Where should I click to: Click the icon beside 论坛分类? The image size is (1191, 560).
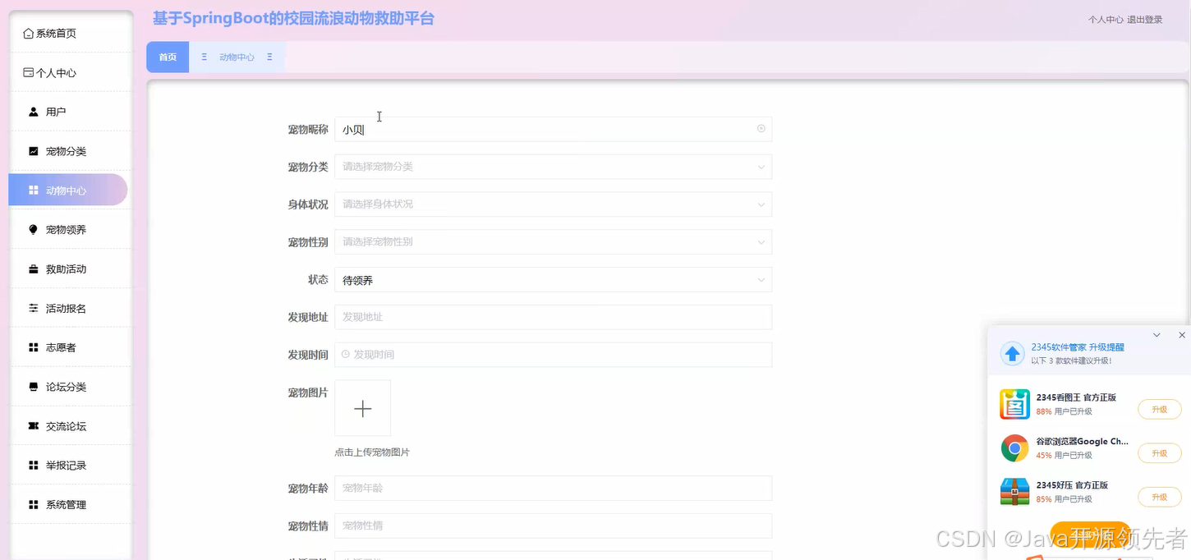pyautogui.click(x=34, y=387)
